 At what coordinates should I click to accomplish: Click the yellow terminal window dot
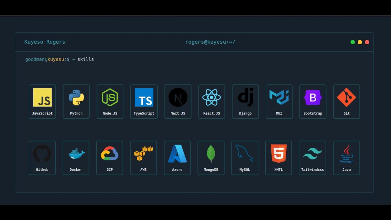(360, 42)
